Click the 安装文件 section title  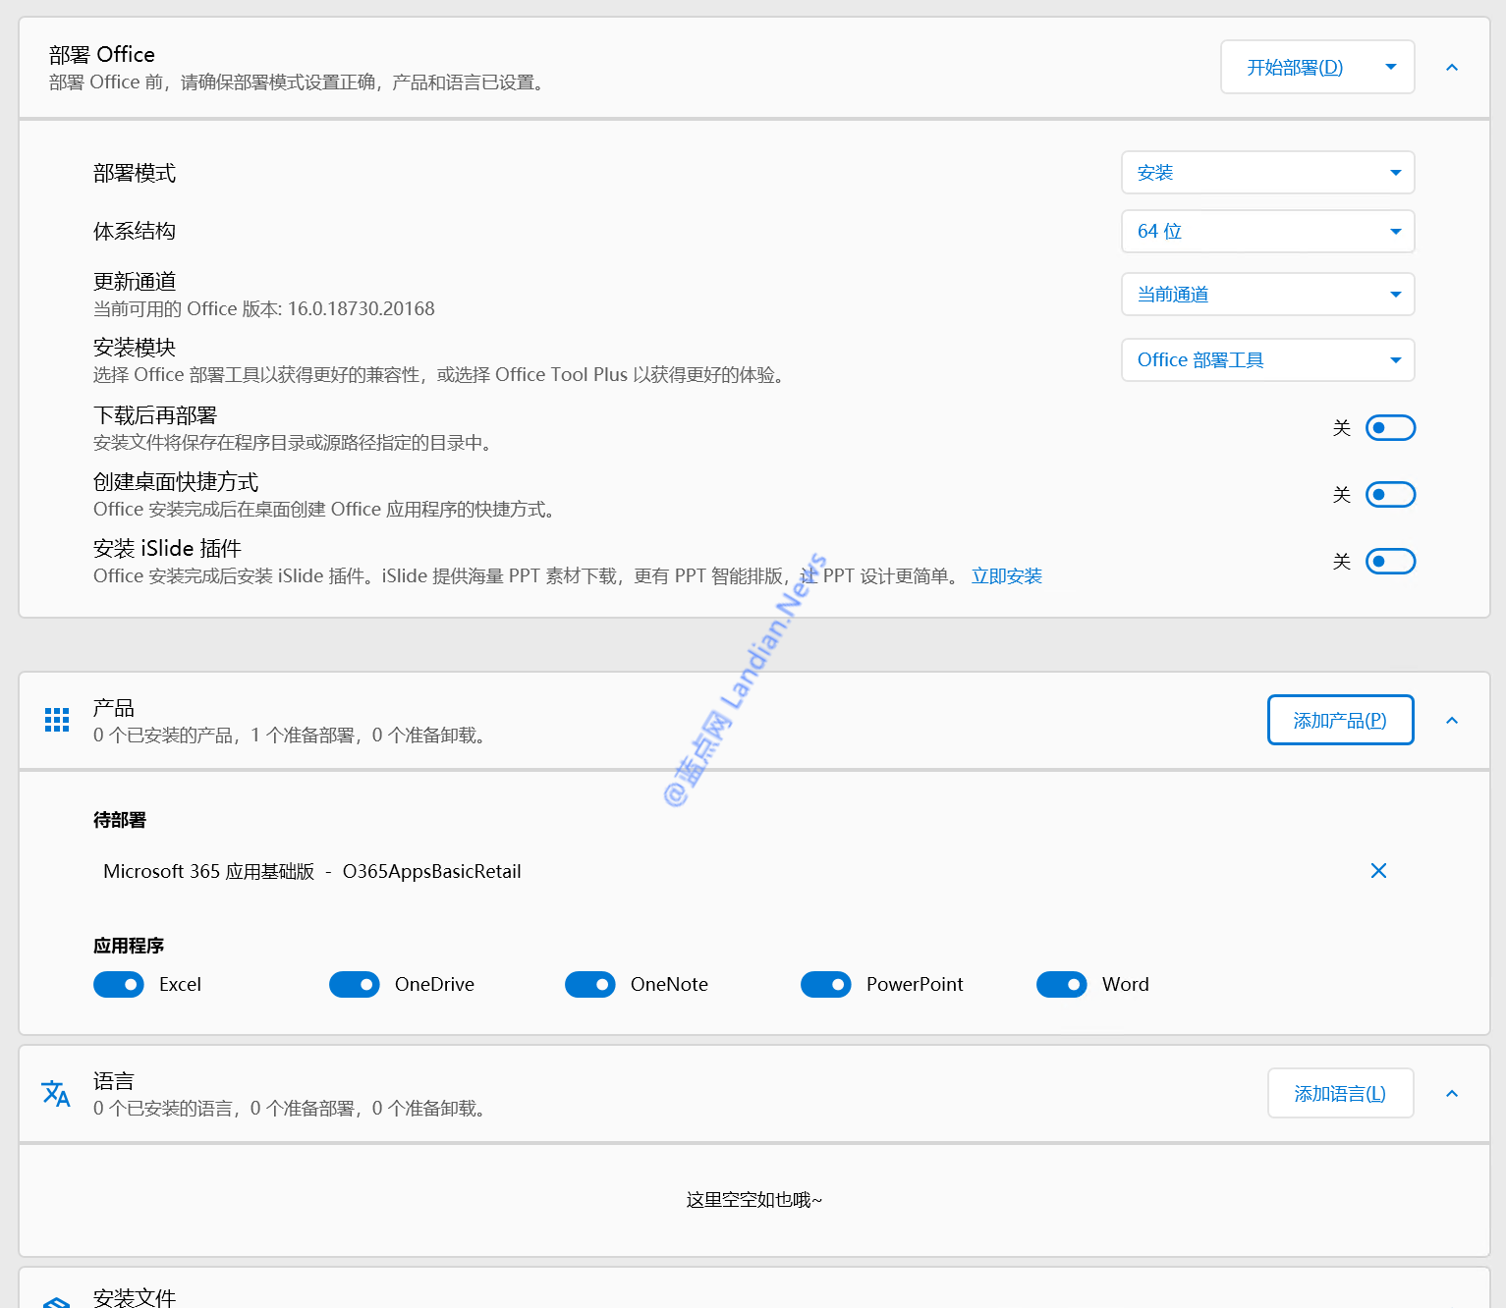point(135,1298)
